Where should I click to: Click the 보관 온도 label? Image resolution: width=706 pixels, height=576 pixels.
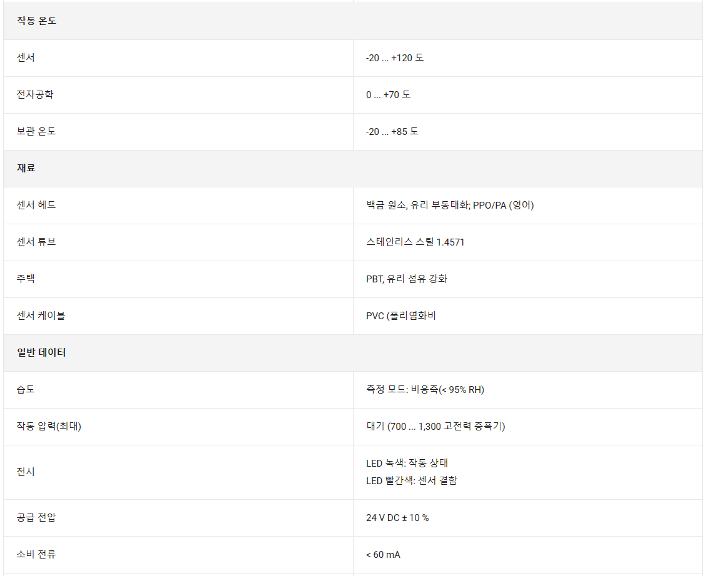[36, 131]
